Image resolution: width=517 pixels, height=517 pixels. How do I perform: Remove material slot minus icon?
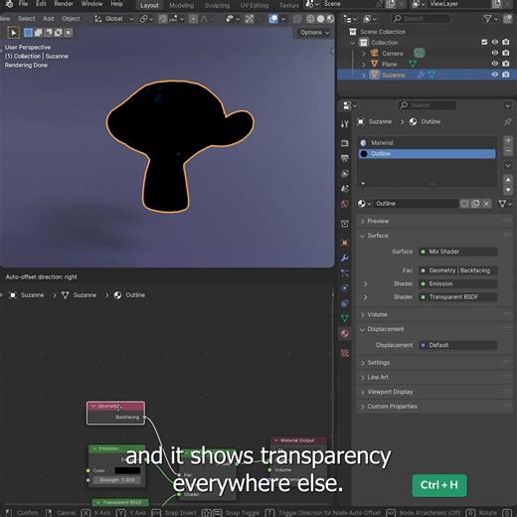pyautogui.click(x=508, y=151)
